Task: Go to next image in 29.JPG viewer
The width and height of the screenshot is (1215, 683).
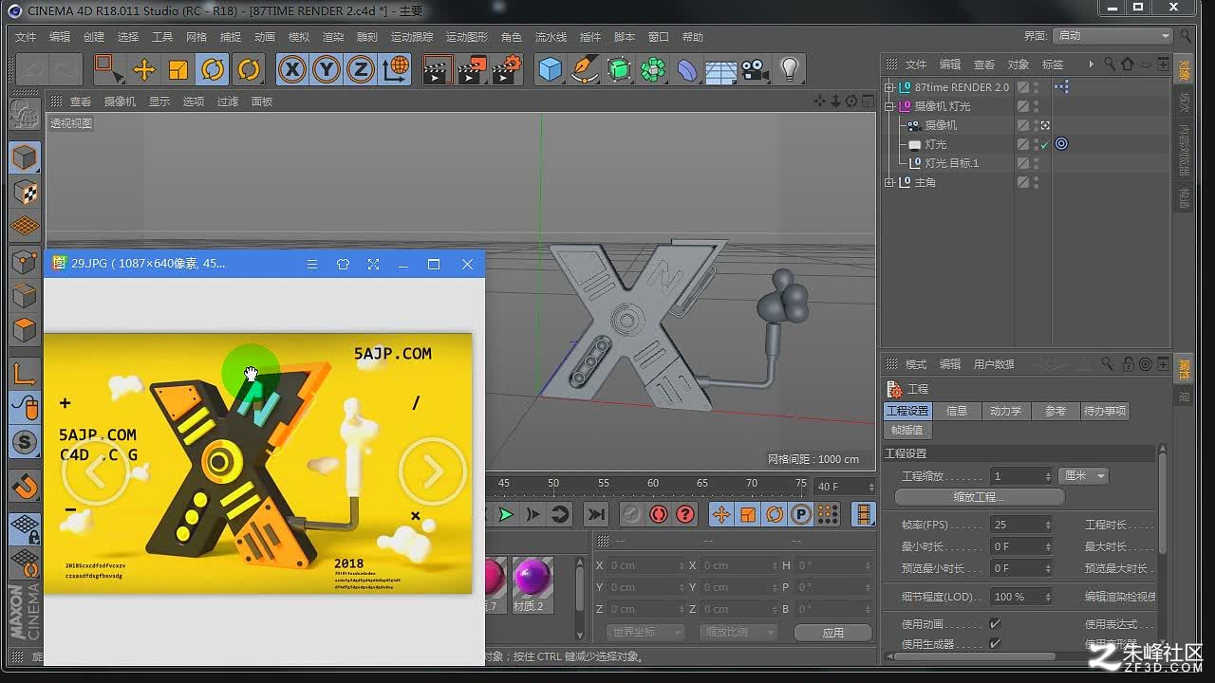Action: pyautogui.click(x=432, y=471)
